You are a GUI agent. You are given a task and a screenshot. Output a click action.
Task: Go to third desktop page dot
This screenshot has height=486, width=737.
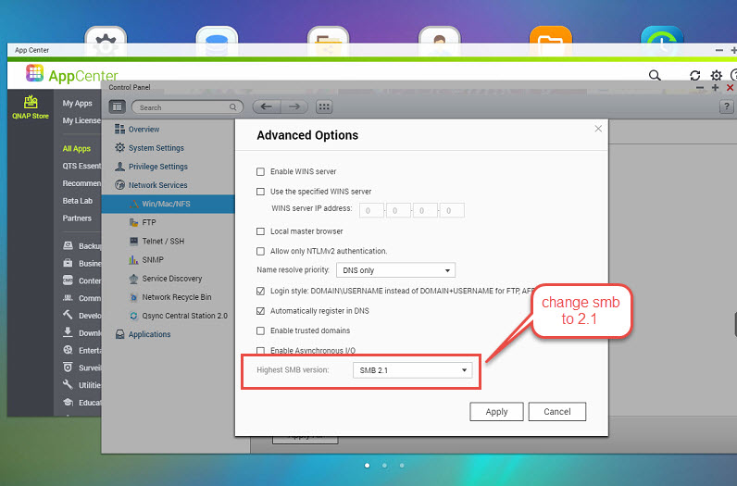(x=402, y=466)
